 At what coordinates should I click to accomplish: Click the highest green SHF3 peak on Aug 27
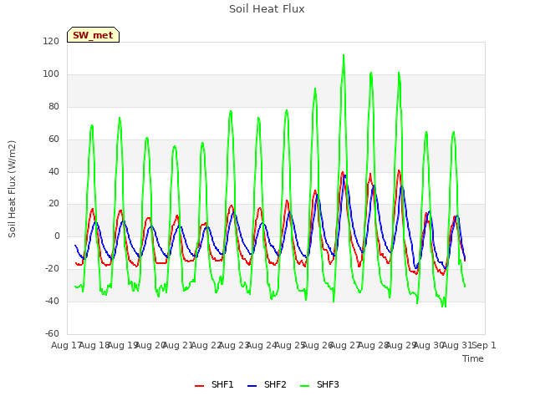pos(344,55)
